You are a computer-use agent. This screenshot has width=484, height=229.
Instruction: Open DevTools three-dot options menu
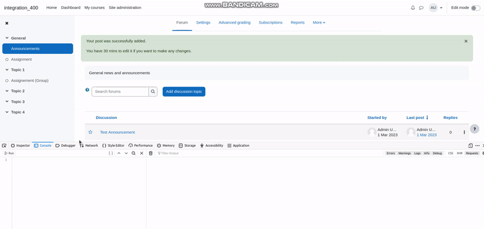coord(477,146)
